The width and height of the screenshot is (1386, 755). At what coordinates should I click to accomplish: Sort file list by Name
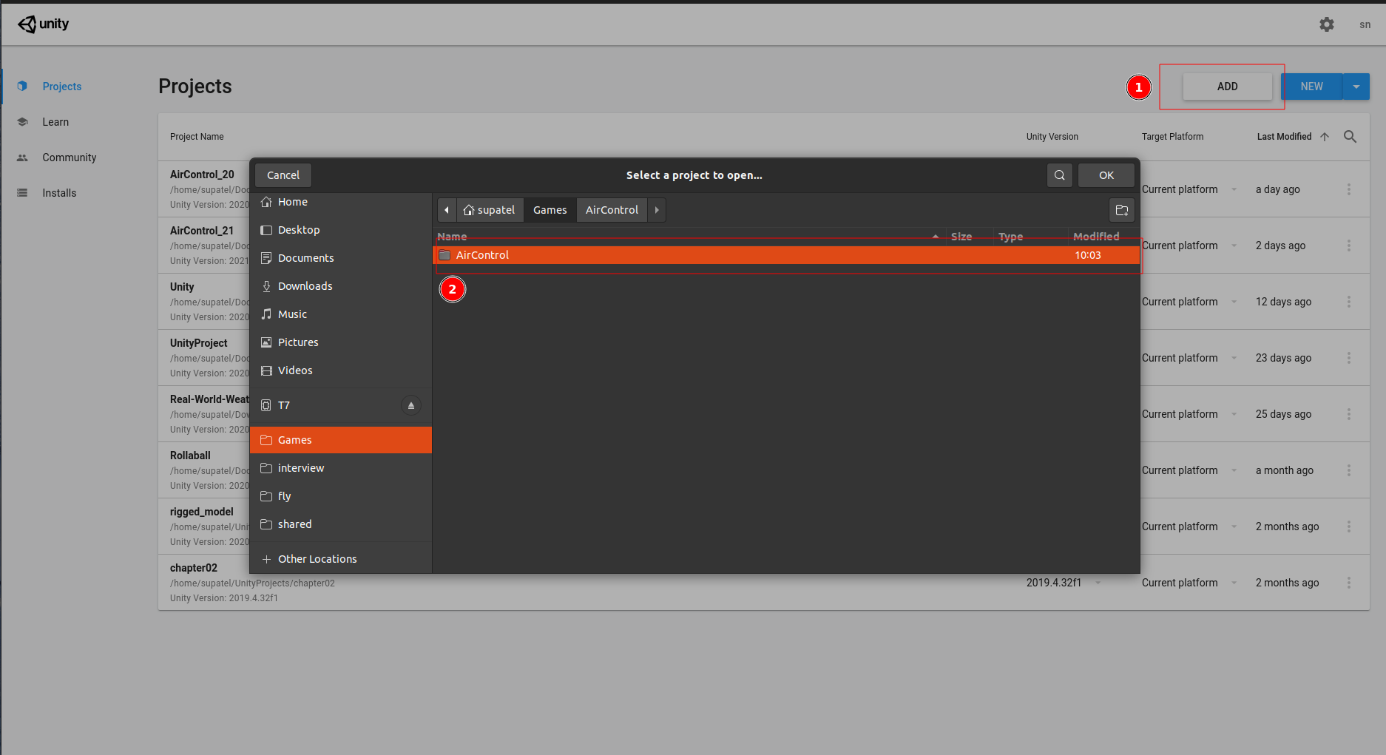click(688, 237)
